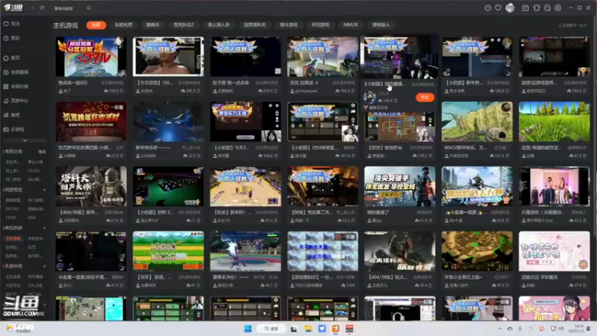This screenshot has height=336, width=597.
Task: Click the CS:GO link in the sidebar
Action: click(x=34, y=171)
